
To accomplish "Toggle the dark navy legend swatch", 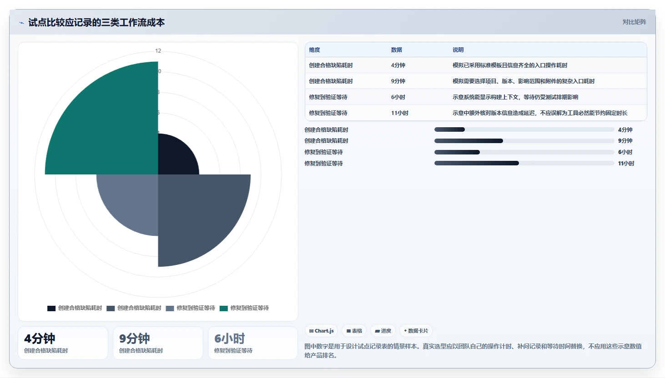I will pyautogui.click(x=51, y=308).
